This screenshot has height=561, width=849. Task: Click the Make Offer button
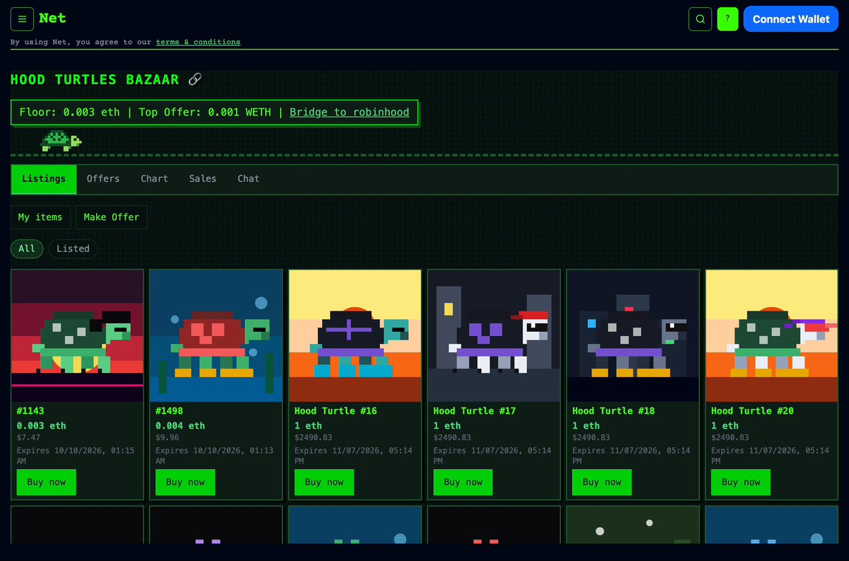112,217
